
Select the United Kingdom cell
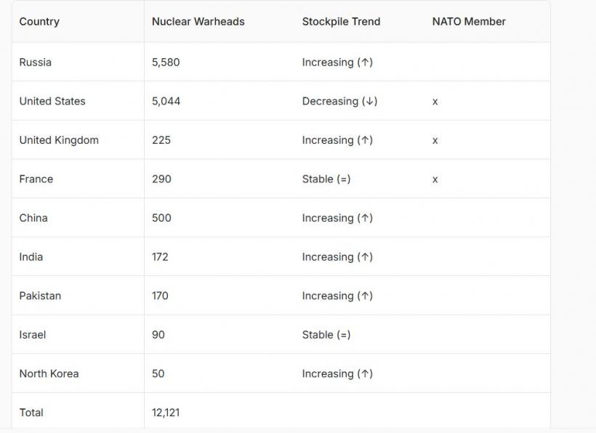pos(59,140)
